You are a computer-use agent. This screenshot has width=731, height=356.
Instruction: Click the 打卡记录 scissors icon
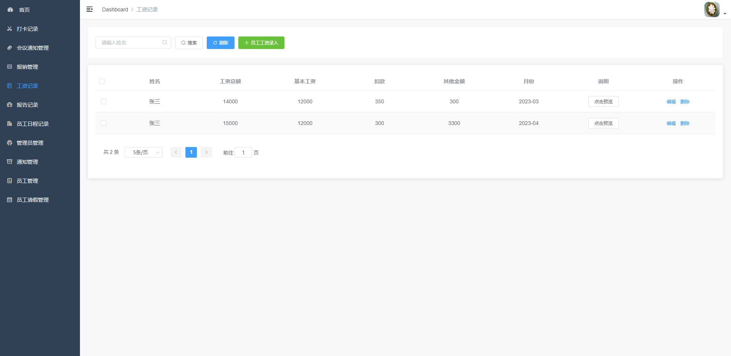click(10, 29)
